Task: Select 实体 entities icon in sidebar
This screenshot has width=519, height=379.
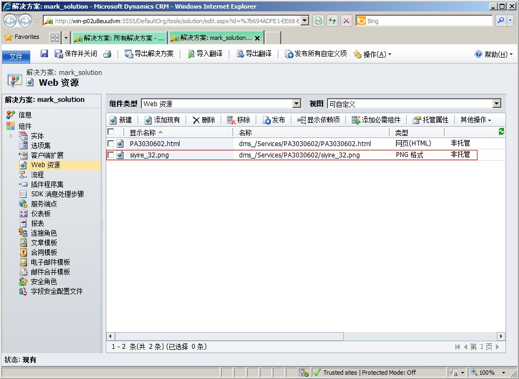Action: tap(23, 136)
